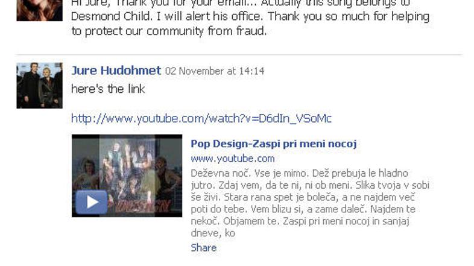
Task: Play the Pop Design video via play button
Action: pos(91,202)
